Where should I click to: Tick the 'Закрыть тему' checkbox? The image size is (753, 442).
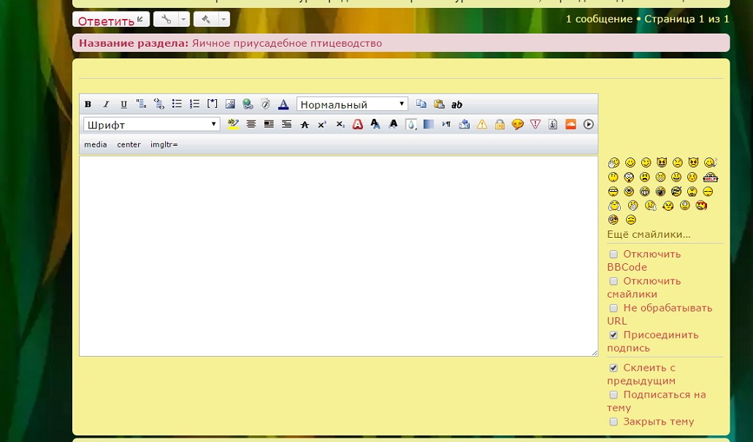pyautogui.click(x=614, y=422)
